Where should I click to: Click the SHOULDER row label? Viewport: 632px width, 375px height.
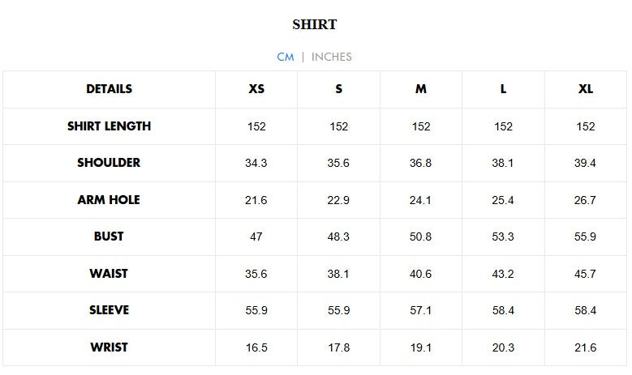click(109, 163)
